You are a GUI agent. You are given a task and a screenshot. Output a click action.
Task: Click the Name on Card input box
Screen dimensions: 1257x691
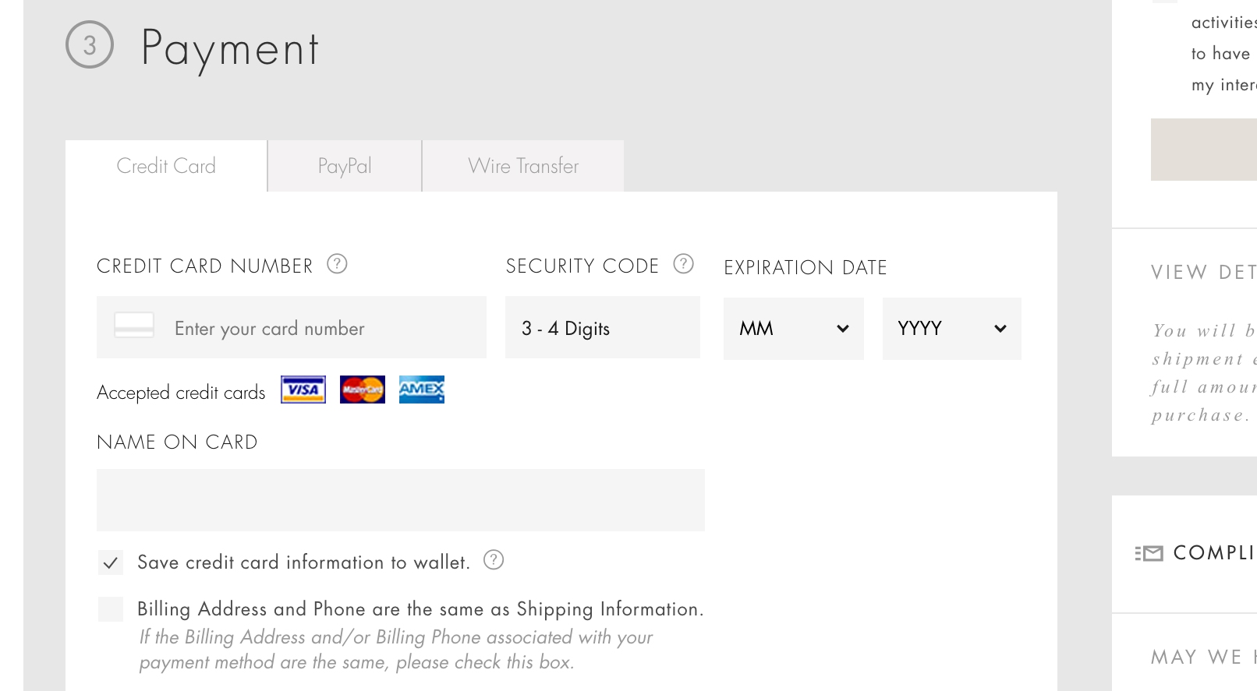tap(400, 499)
